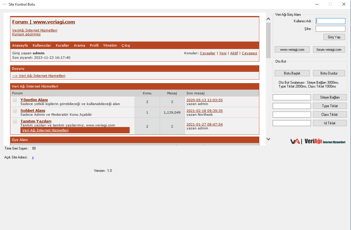Open the Kullanıcılar menu item
Viewport: 351px width, 230px height.
coord(42,45)
